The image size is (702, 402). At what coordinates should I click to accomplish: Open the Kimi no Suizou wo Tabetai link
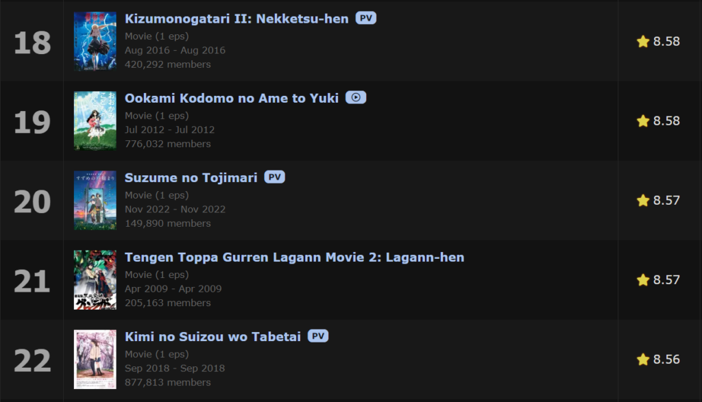click(x=213, y=337)
